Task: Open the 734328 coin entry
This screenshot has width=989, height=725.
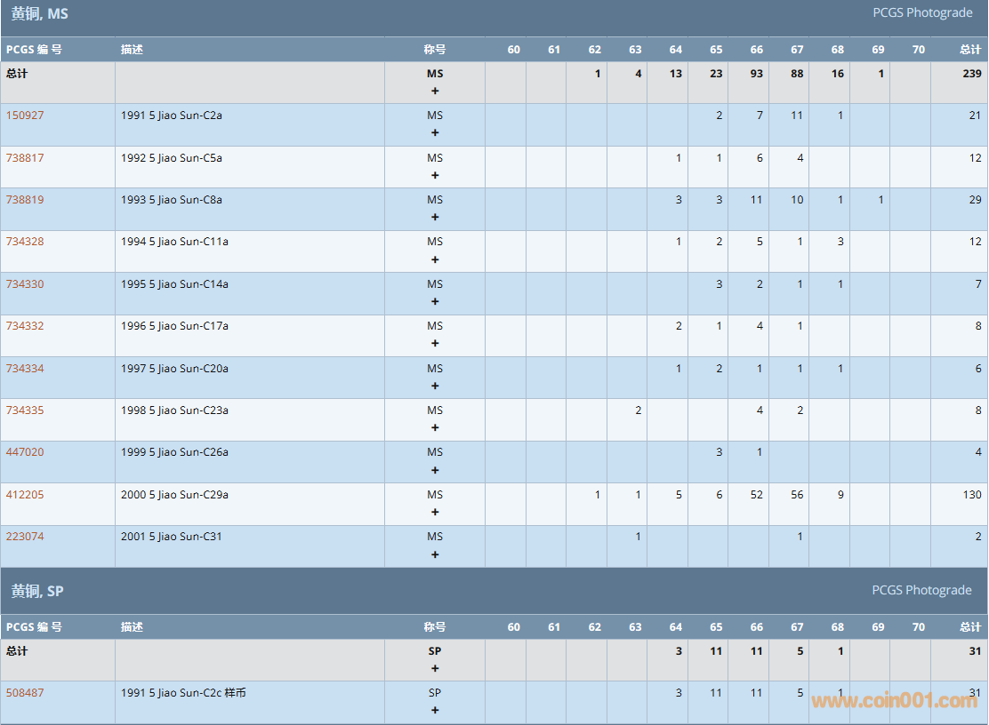Action: click(x=24, y=242)
